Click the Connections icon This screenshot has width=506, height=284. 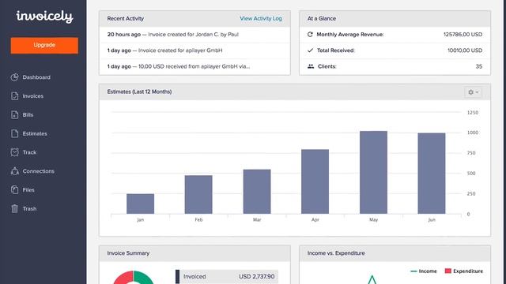coord(14,171)
